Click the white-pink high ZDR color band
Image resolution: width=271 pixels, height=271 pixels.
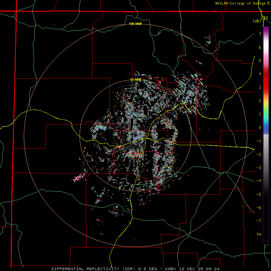tap(266, 48)
